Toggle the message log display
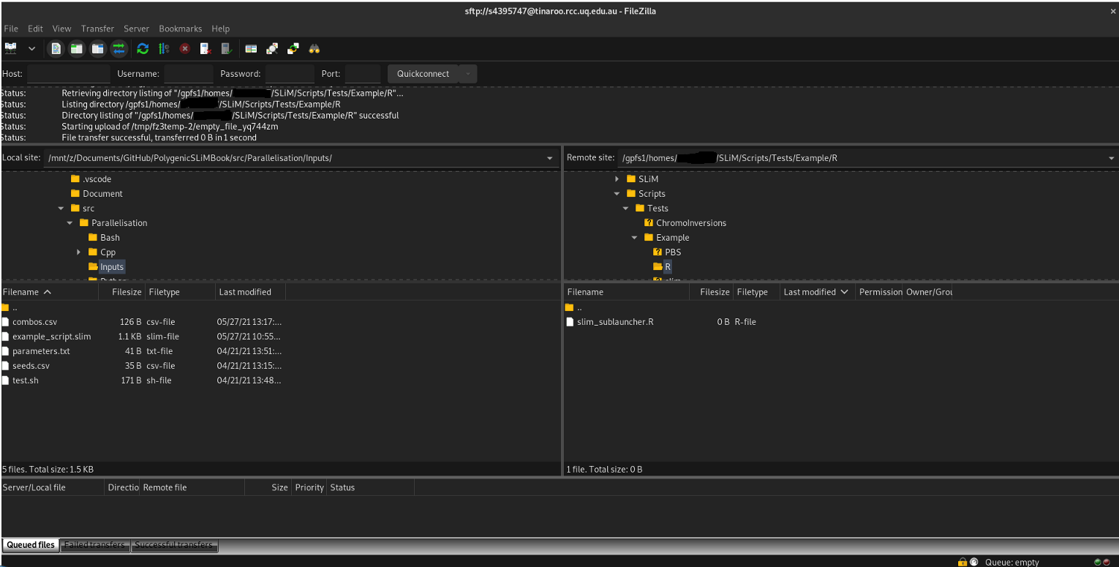1119x567 pixels. click(x=56, y=48)
